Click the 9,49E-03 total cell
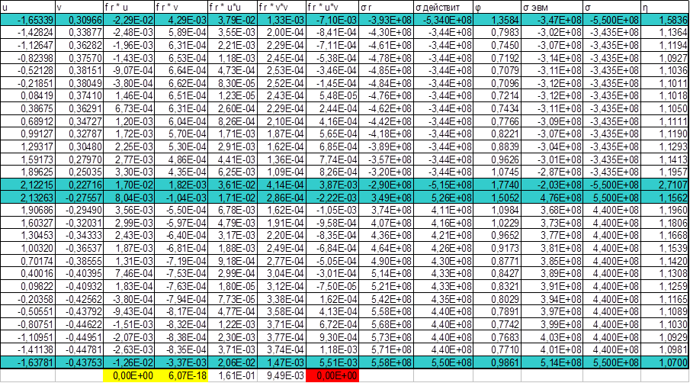 (x=282, y=375)
